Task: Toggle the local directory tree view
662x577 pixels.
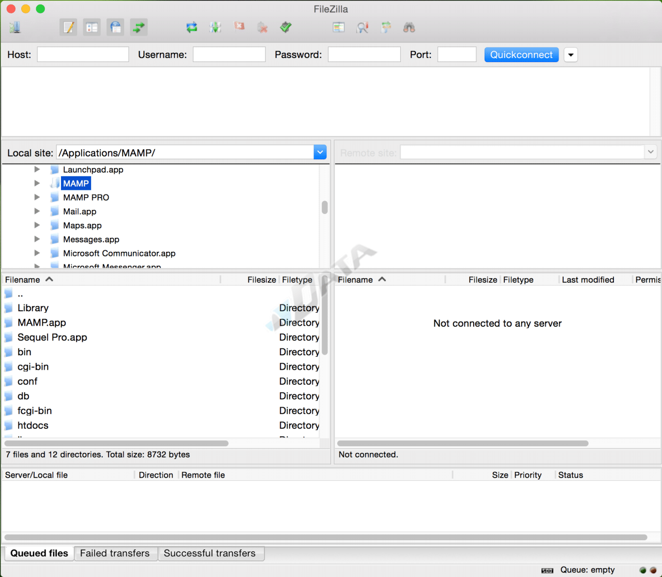Action: (x=92, y=27)
